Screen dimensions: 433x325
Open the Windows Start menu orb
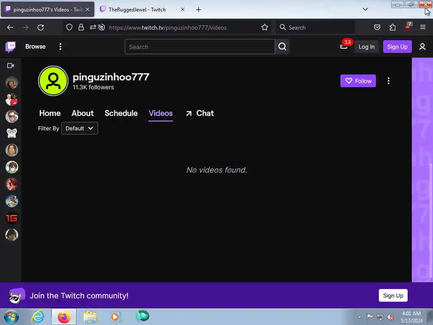[11, 317]
